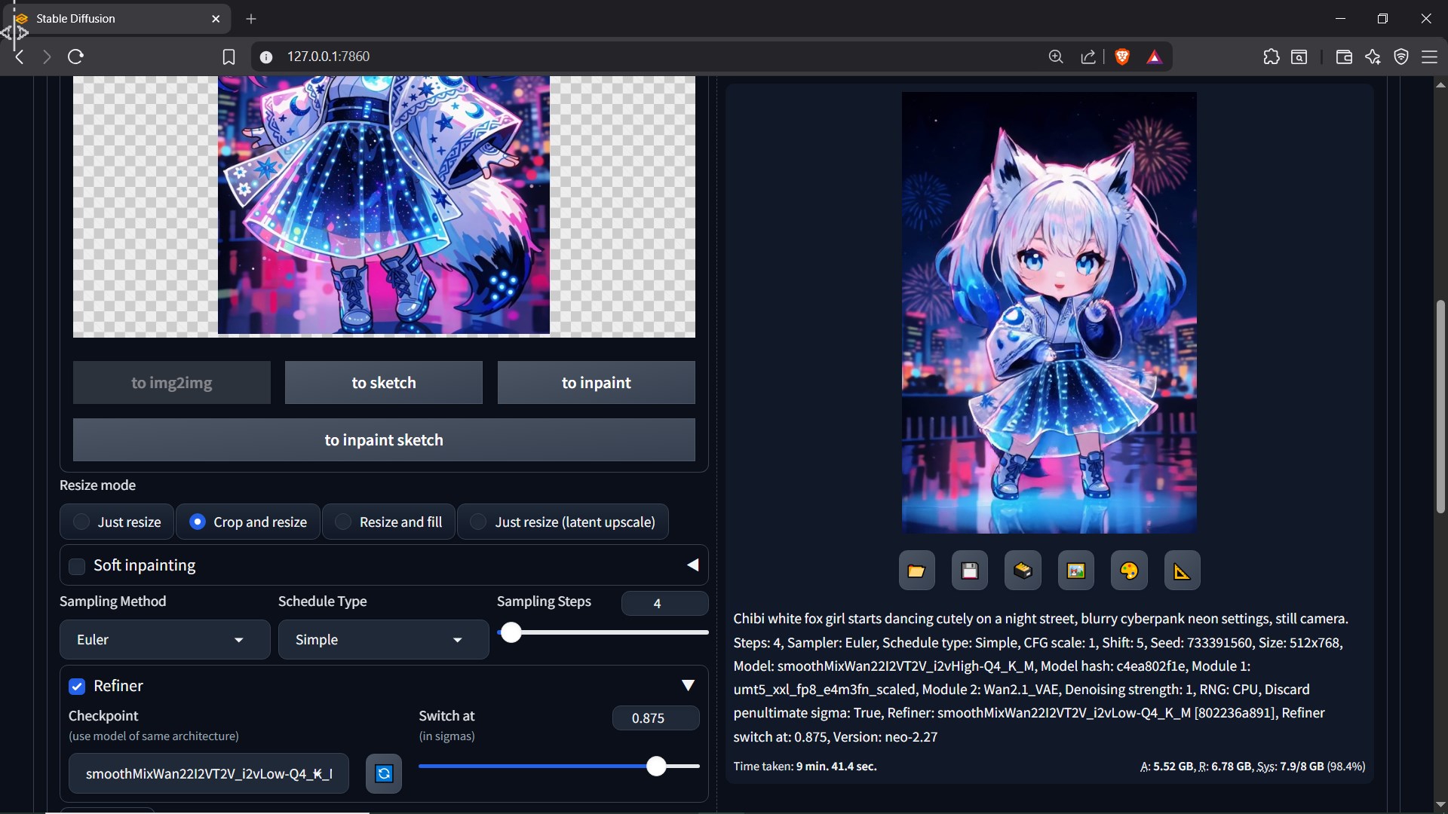Open the generated chibi fox girl image
Image resolution: width=1448 pixels, height=814 pixels.
(1049, 313)
